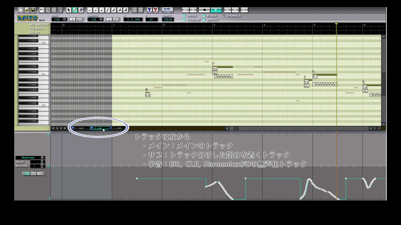Toggle the loop playback button

pyautogui.click(x=244, y=10)
